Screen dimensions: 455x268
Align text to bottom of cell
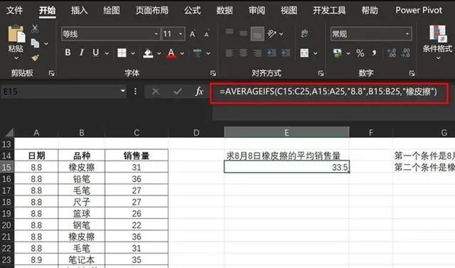click(x=257, y=33)
